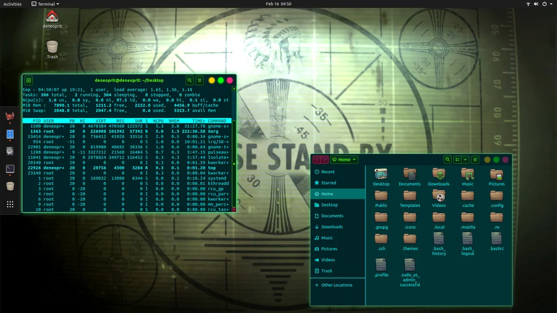Open the terminal hamburger menu
Image resolution: width=557 pixels, height=313 pixels.
click(x=199, y=80)
